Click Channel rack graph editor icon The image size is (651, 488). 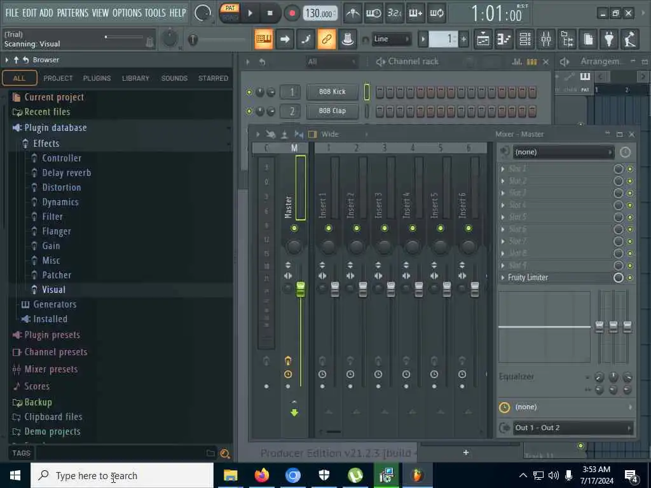[x=517, y=62]
